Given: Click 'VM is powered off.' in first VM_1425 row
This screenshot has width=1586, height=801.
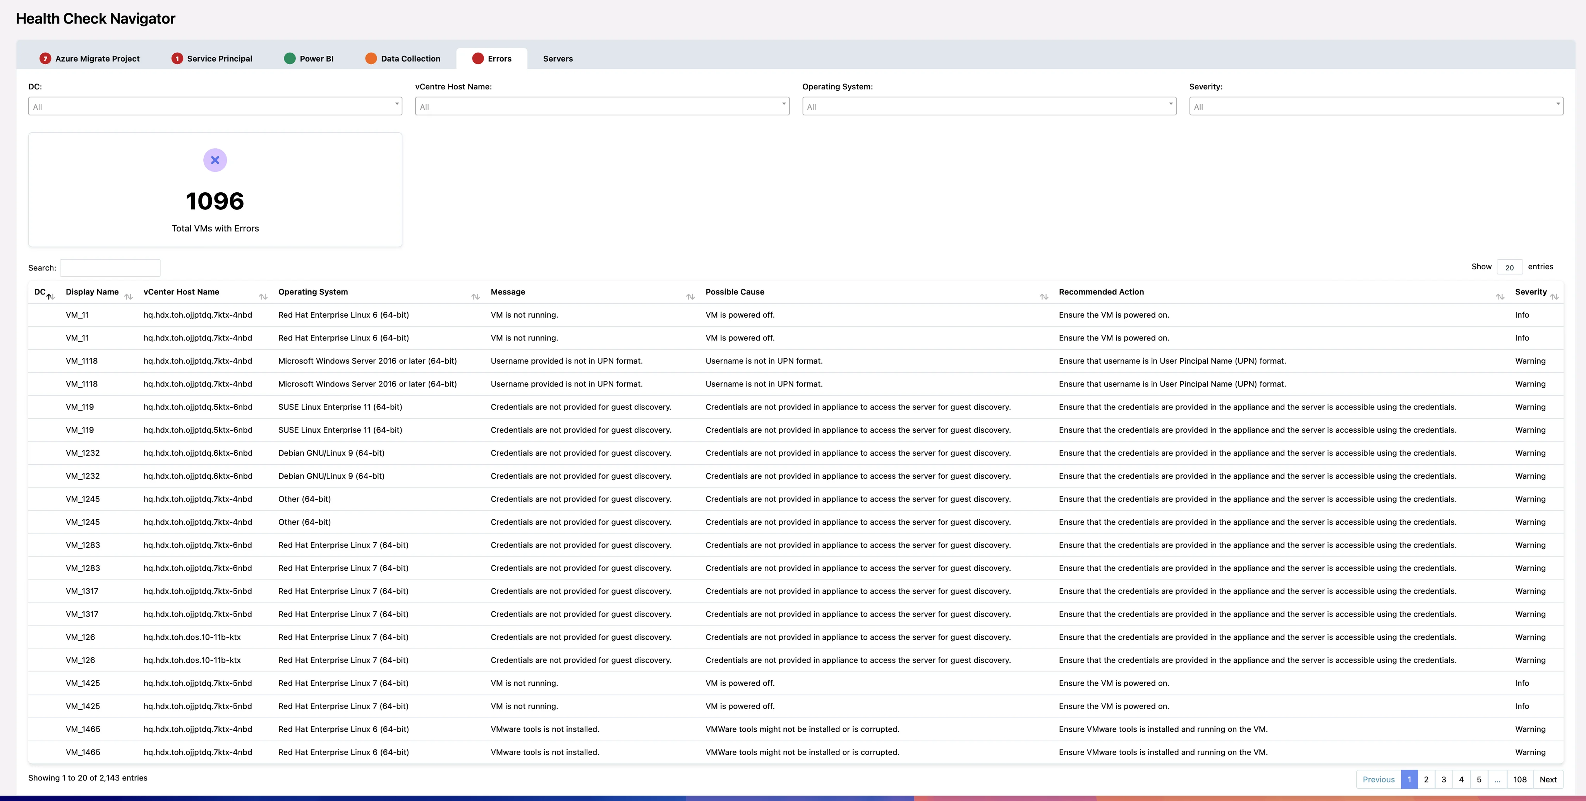Looking at the screenshot, I should (x=740, y=683).
